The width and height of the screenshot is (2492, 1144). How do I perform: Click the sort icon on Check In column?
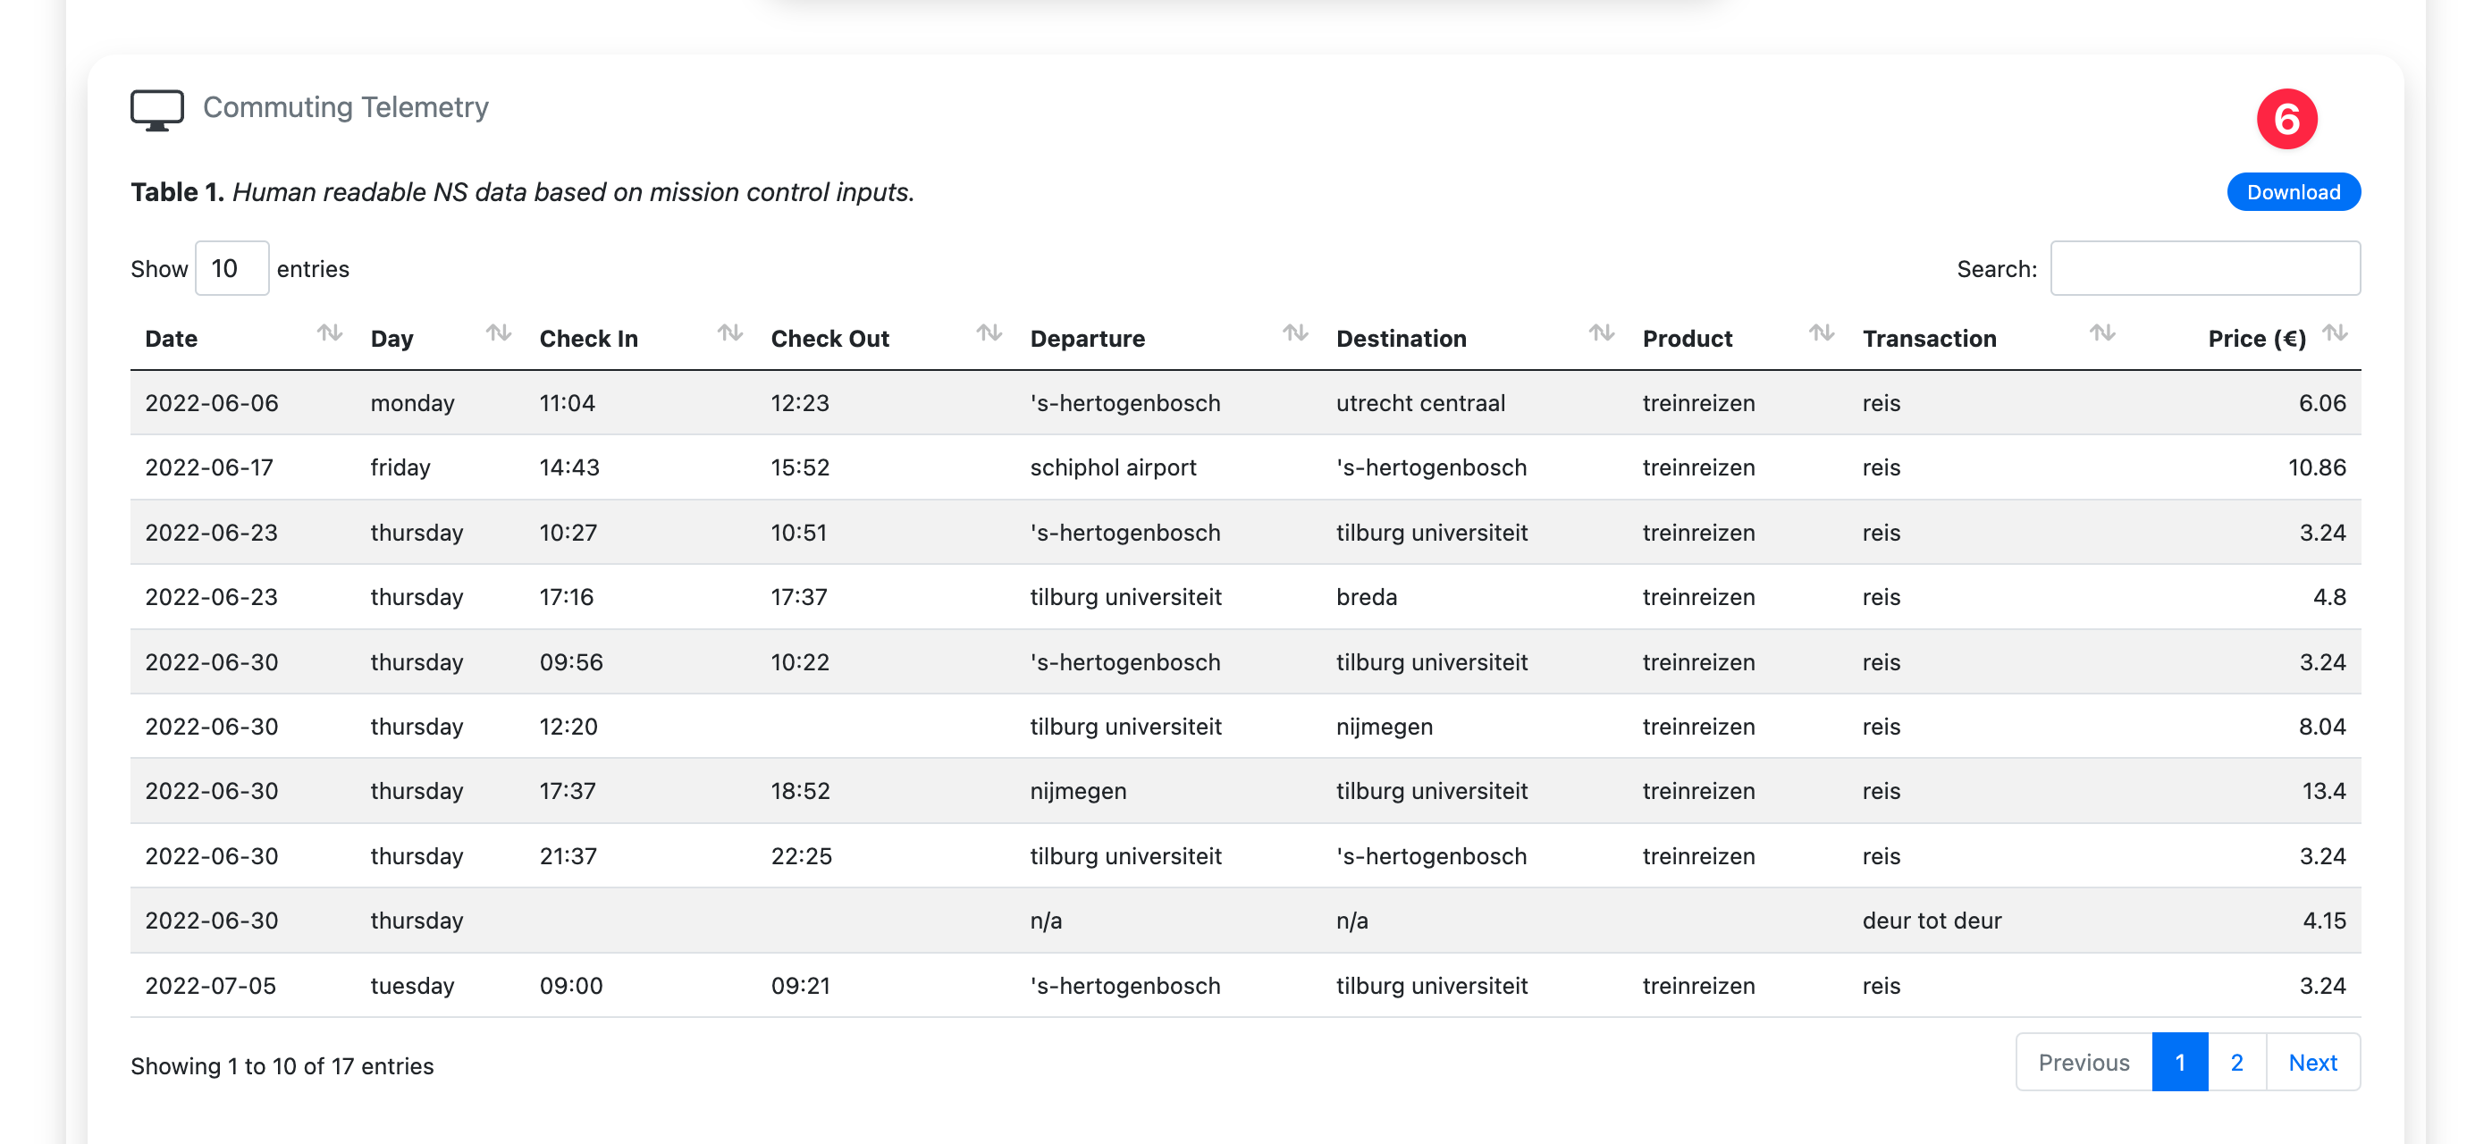tap(729, 334)
